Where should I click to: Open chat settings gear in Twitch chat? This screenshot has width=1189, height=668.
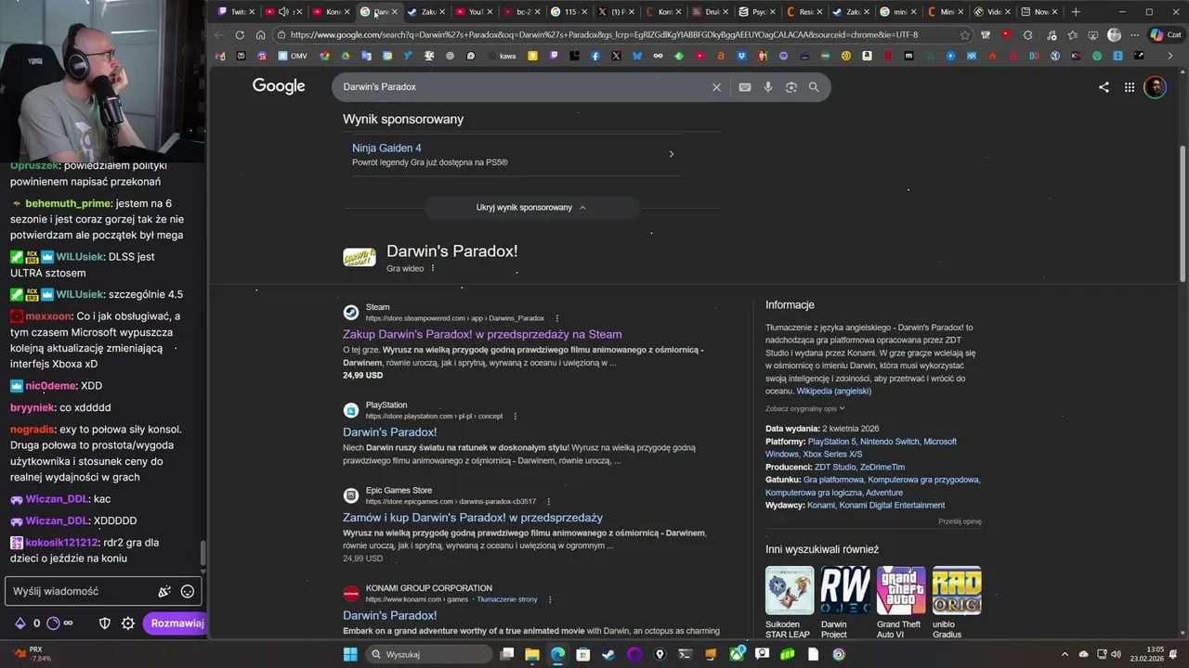[x=128, y=623]
